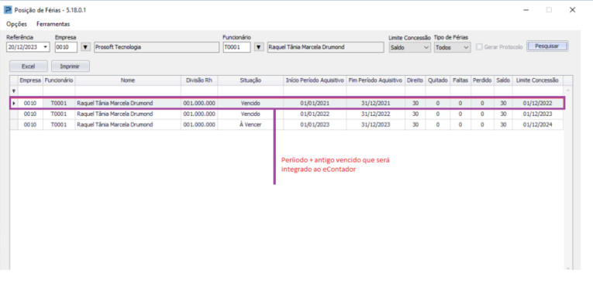Open the Referência date dropdown

(x=47, y=47)
